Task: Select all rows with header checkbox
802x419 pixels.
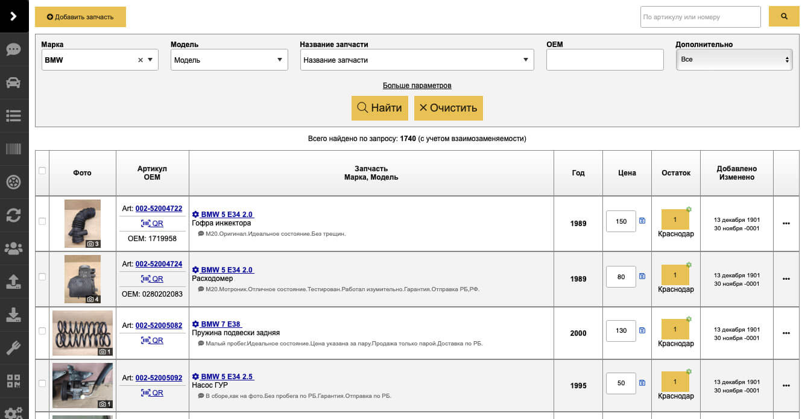Action: [x=42, y=171]
